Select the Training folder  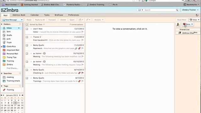(10, 61)
